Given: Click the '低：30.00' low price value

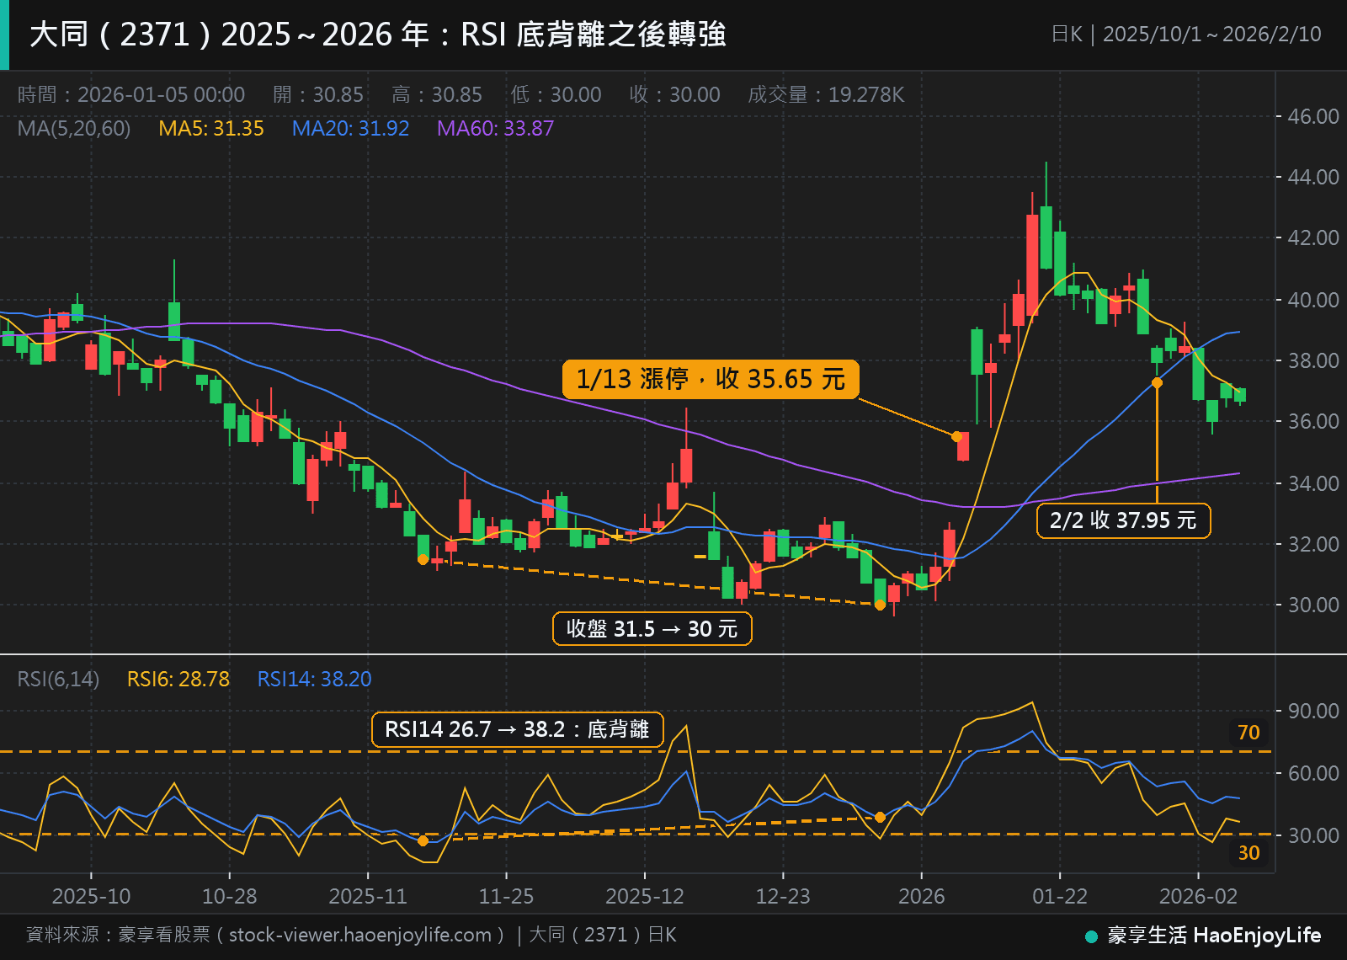Looking at the screenshot, I should coord(556,94).
